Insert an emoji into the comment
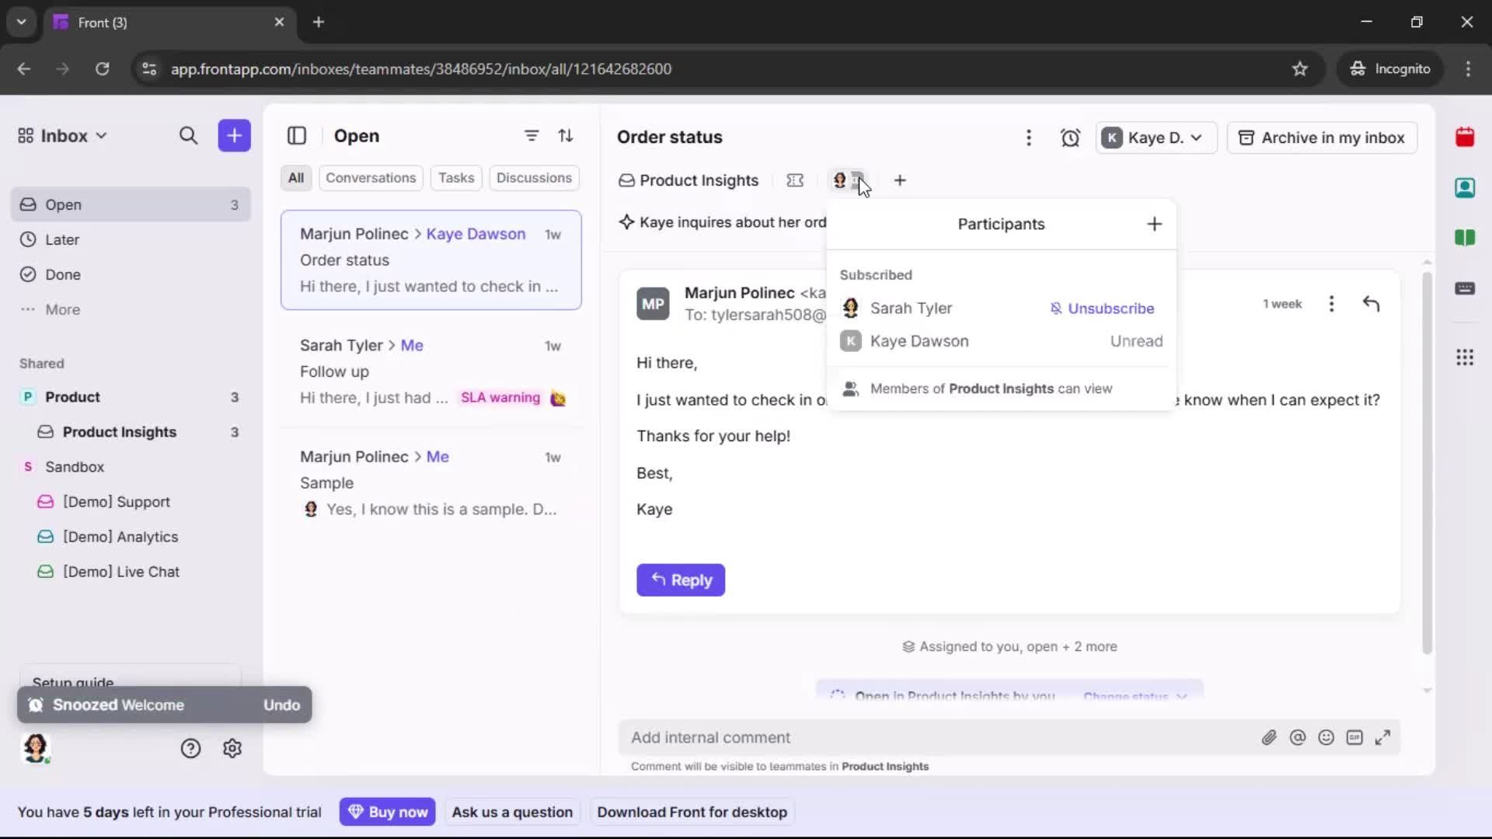The width and height of the screenshot is (1492, 839). [1326, 737]
